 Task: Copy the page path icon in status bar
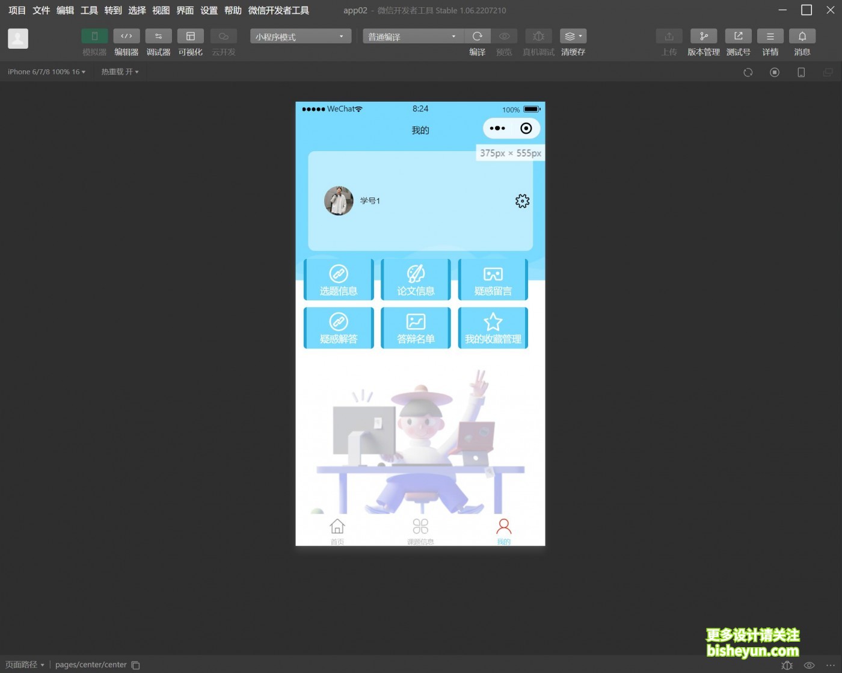[136, 665]
